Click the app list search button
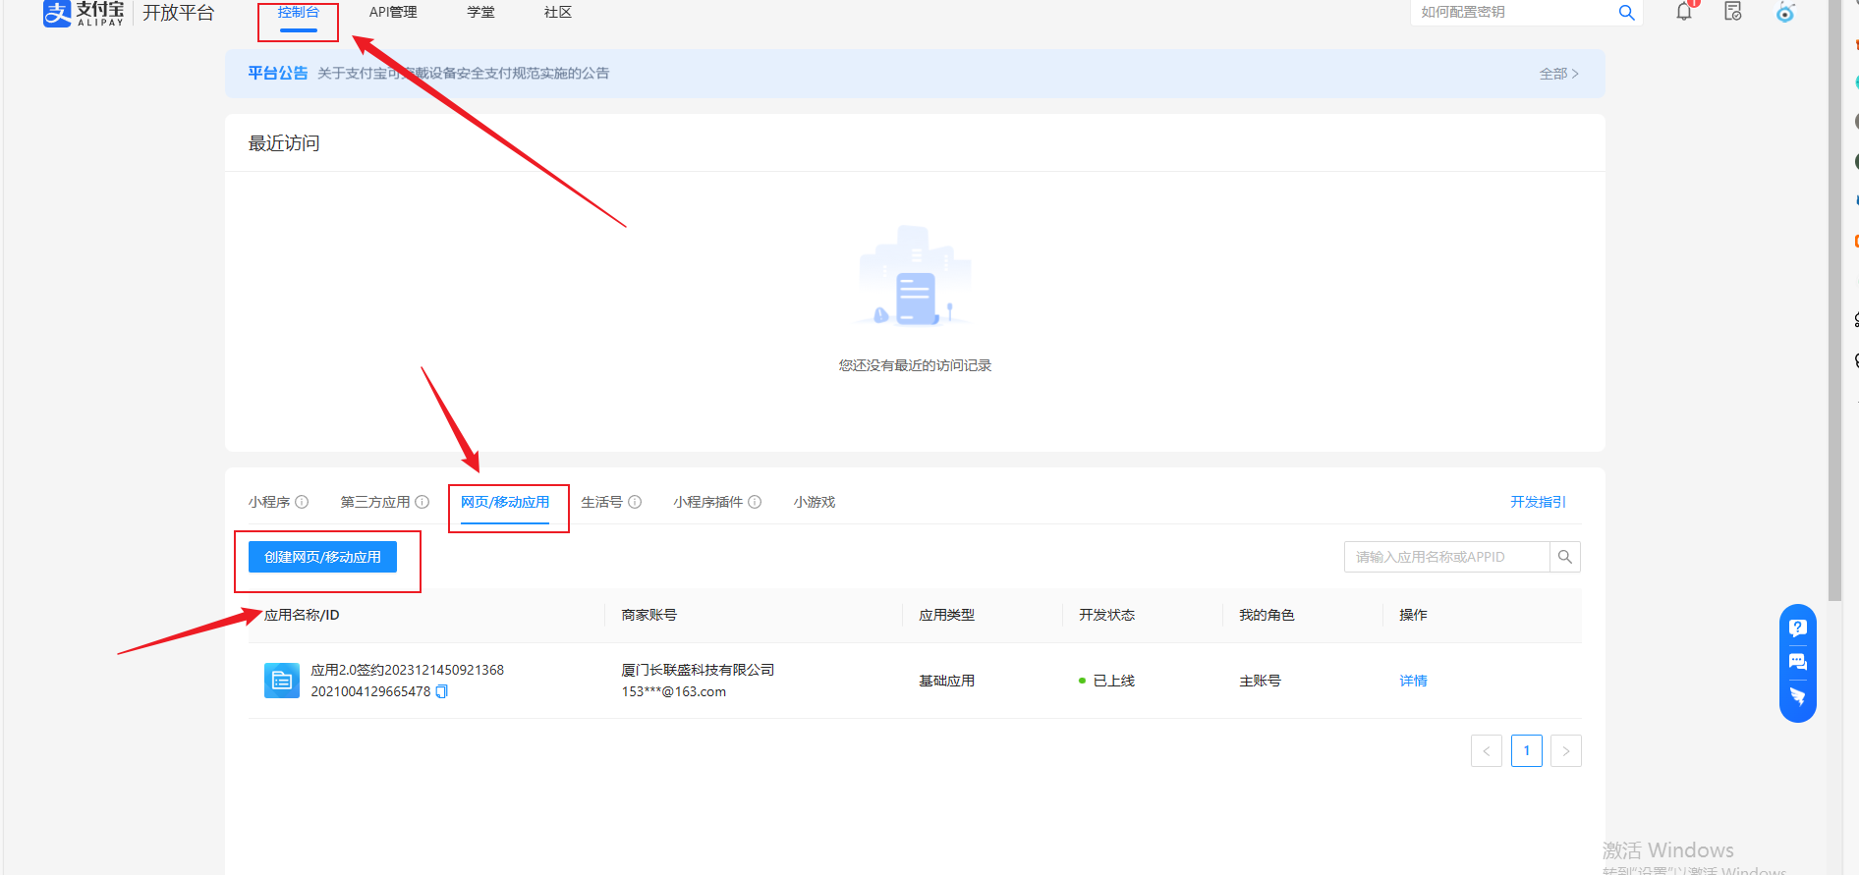This screenshot has height=875, width=1859. click(1564, 557)
